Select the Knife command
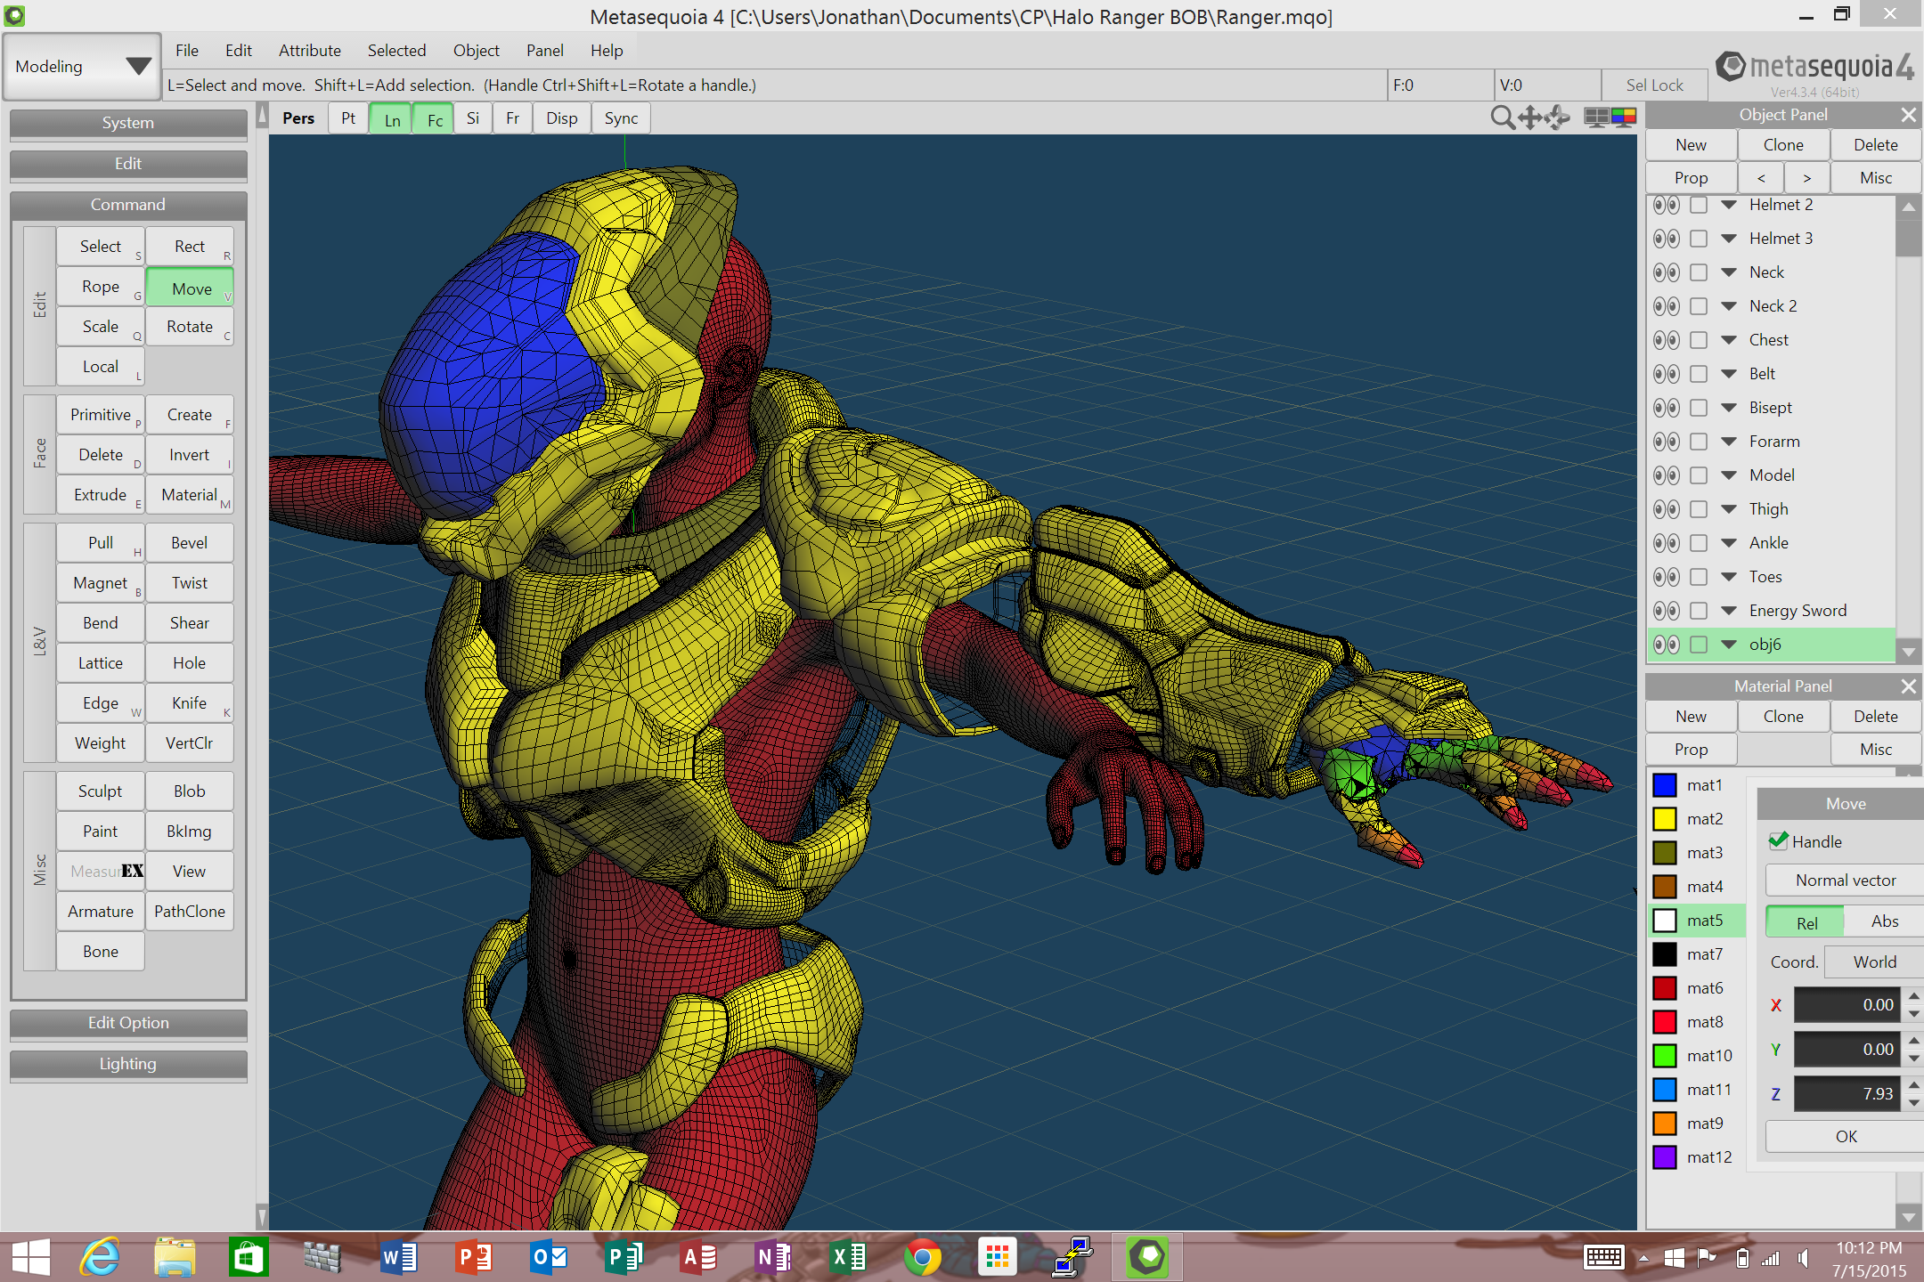Image resolution: width=1924 pixels, height=1282 pixels. [x=190, y=703]
